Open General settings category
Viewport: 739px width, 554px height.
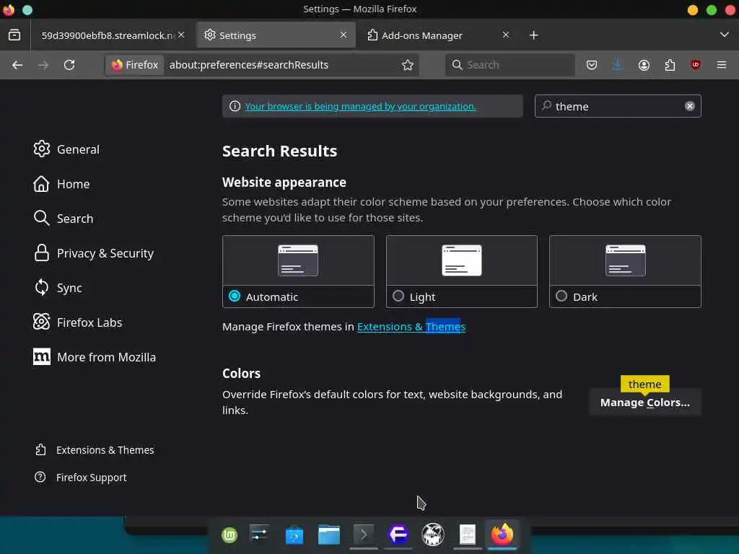click(x=67, y=149)
